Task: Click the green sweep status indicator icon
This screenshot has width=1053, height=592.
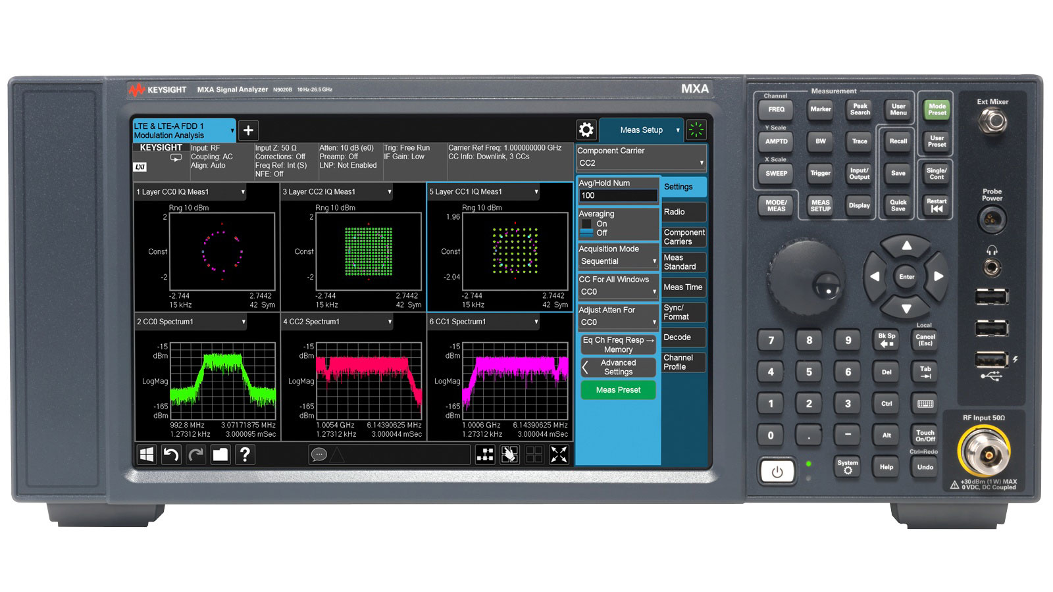Action: [696, 130]
